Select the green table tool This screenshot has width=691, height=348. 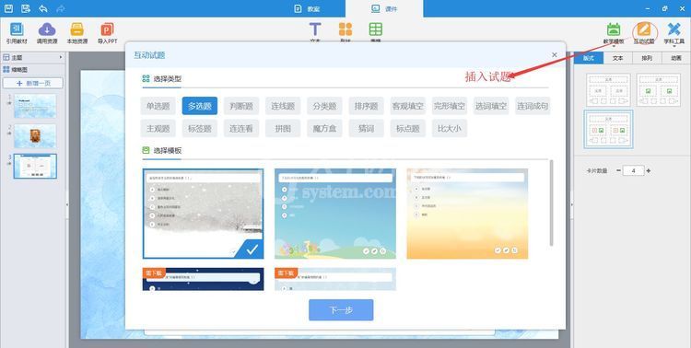pos(376,30)
